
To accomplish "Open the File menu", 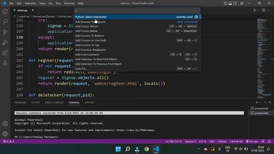I will pyautogui.click(x=11, y=3).
